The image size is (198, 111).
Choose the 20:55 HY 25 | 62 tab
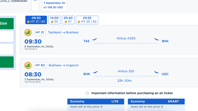point(87,20)
